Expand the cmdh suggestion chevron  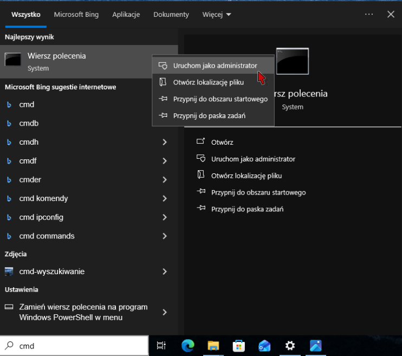pos(165,142)
